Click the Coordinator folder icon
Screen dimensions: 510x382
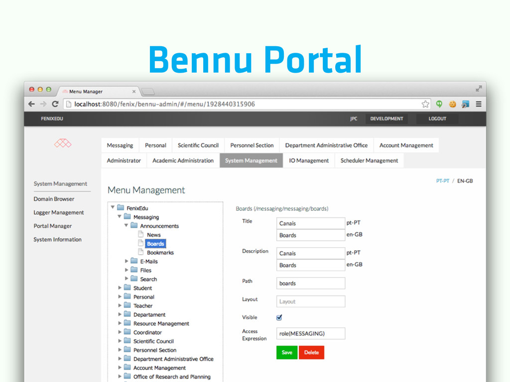[x=127, y=332]
